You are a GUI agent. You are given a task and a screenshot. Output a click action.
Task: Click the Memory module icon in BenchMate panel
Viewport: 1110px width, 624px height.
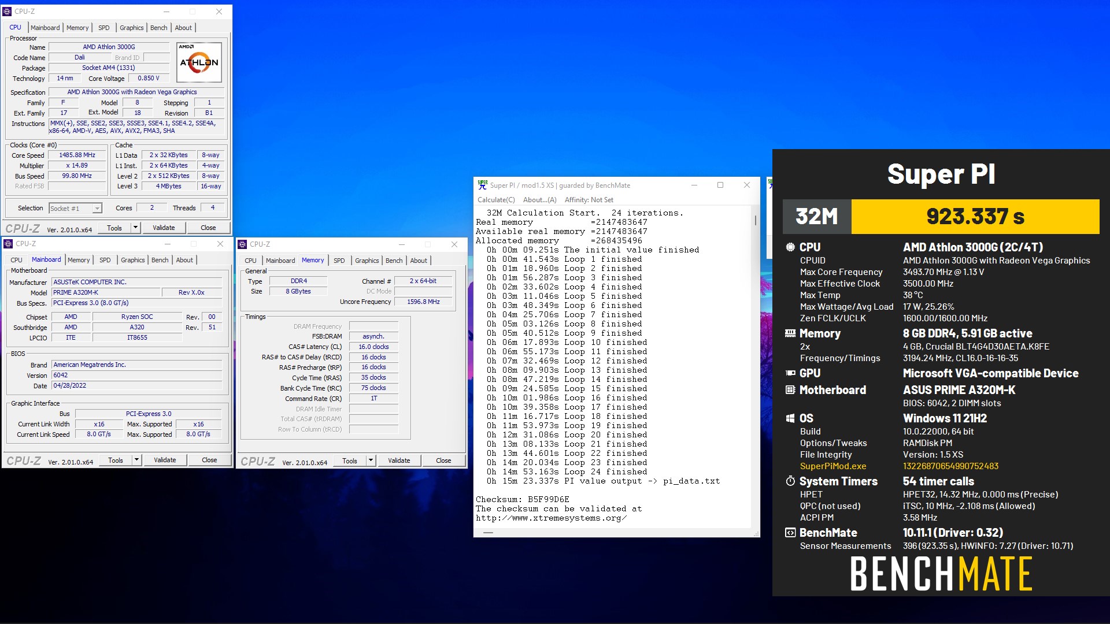coord(790,333)
